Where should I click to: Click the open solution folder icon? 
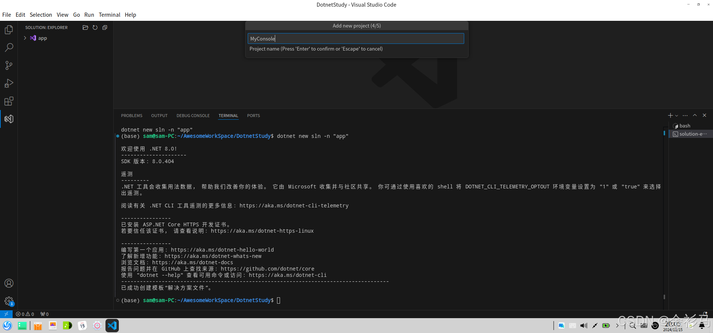coord(85,28)
